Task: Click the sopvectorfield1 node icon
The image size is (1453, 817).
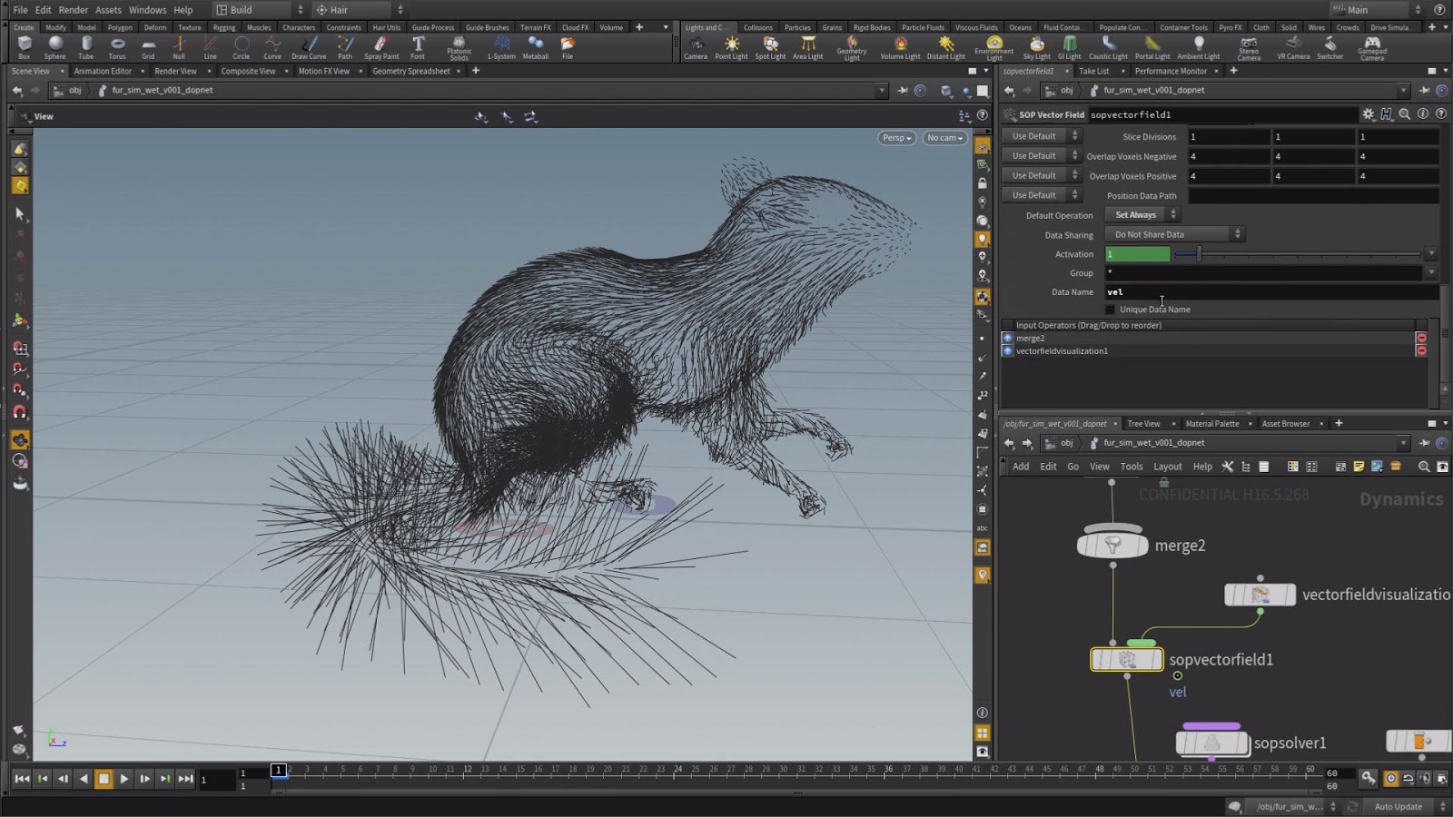Action: tap(1126, 660)
